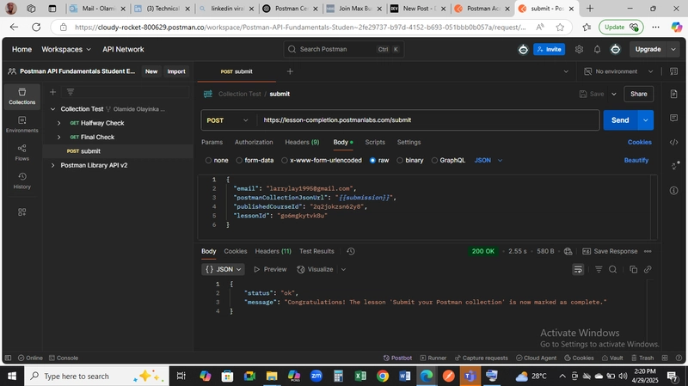
Task: Open the JSON raw body language dropdown
Action: (488, 160)
